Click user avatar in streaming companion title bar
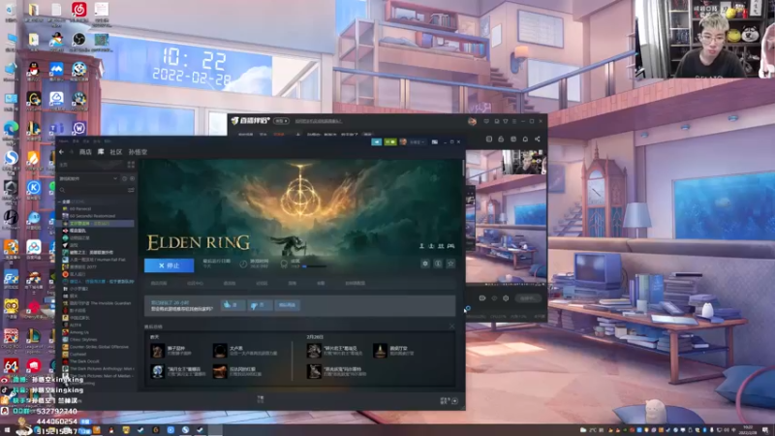Screen dimensions: 775x436 click(472, 121)
